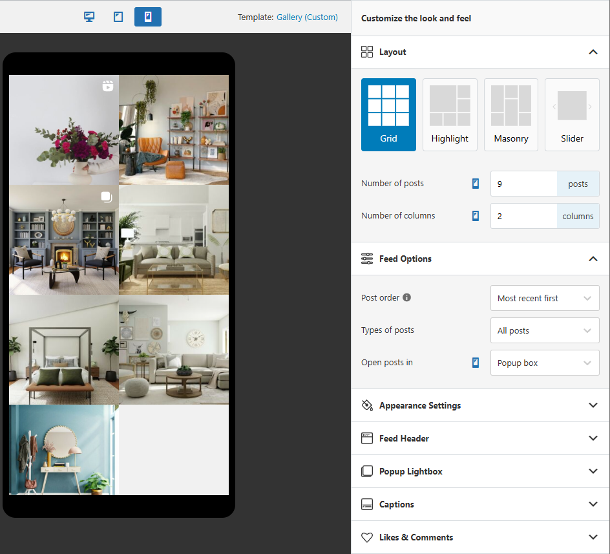Open the Post order dropdown
This screenshot has width=610, height=554.
(x=544, y=298)
